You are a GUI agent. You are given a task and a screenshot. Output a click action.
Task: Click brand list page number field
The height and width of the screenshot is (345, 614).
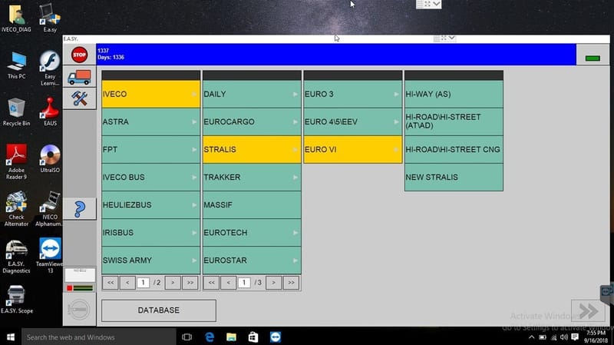pos(144,283)
